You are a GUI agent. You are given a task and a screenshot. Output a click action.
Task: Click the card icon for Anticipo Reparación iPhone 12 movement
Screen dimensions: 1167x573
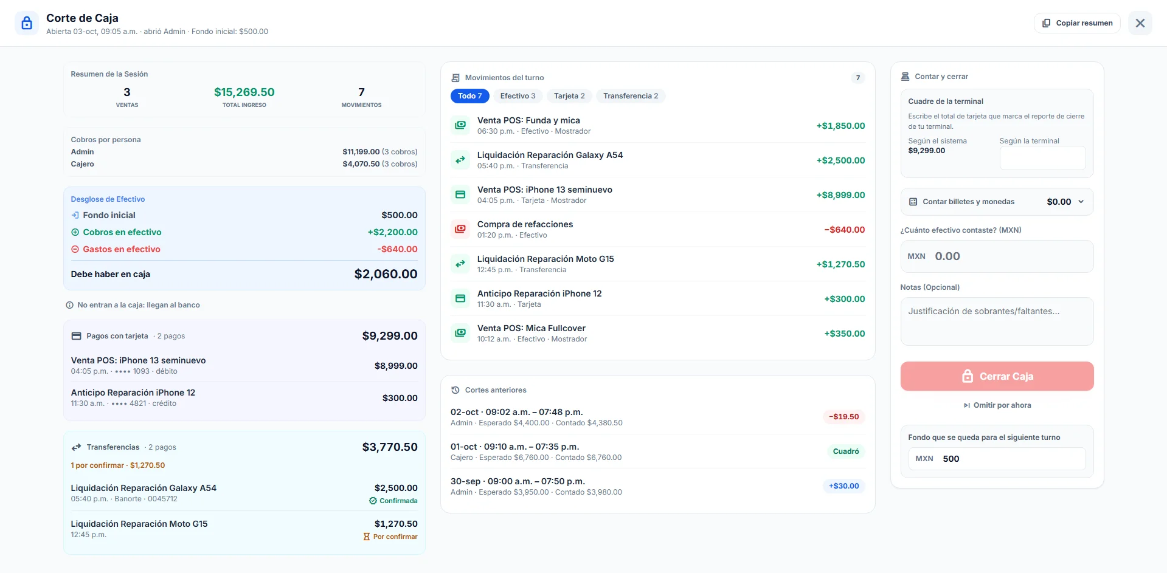[460, 298]
